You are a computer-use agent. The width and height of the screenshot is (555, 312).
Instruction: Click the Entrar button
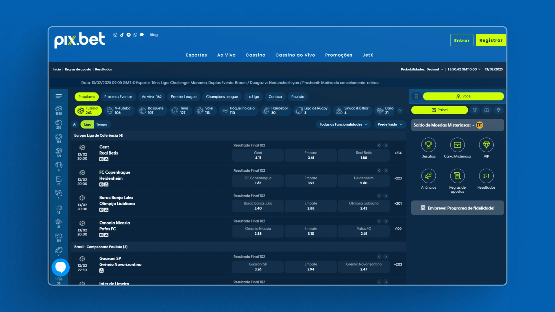click(462, 40)
